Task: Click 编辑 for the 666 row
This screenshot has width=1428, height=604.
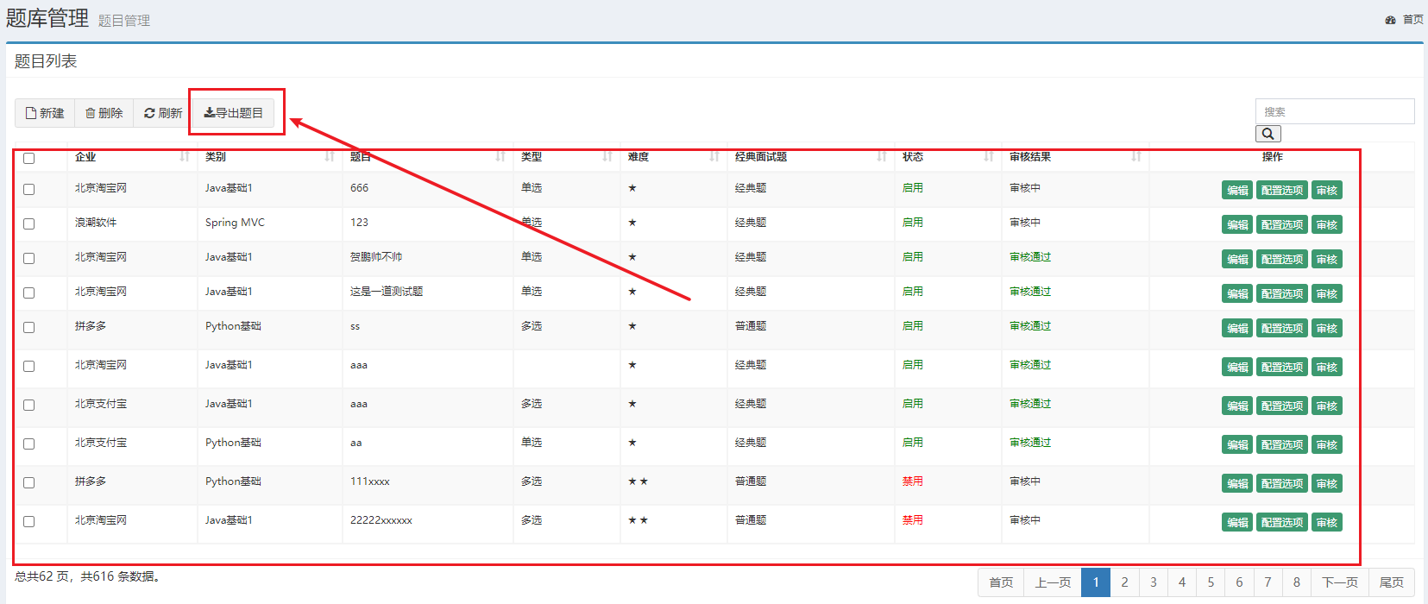Action: (x=1237, y=190)
